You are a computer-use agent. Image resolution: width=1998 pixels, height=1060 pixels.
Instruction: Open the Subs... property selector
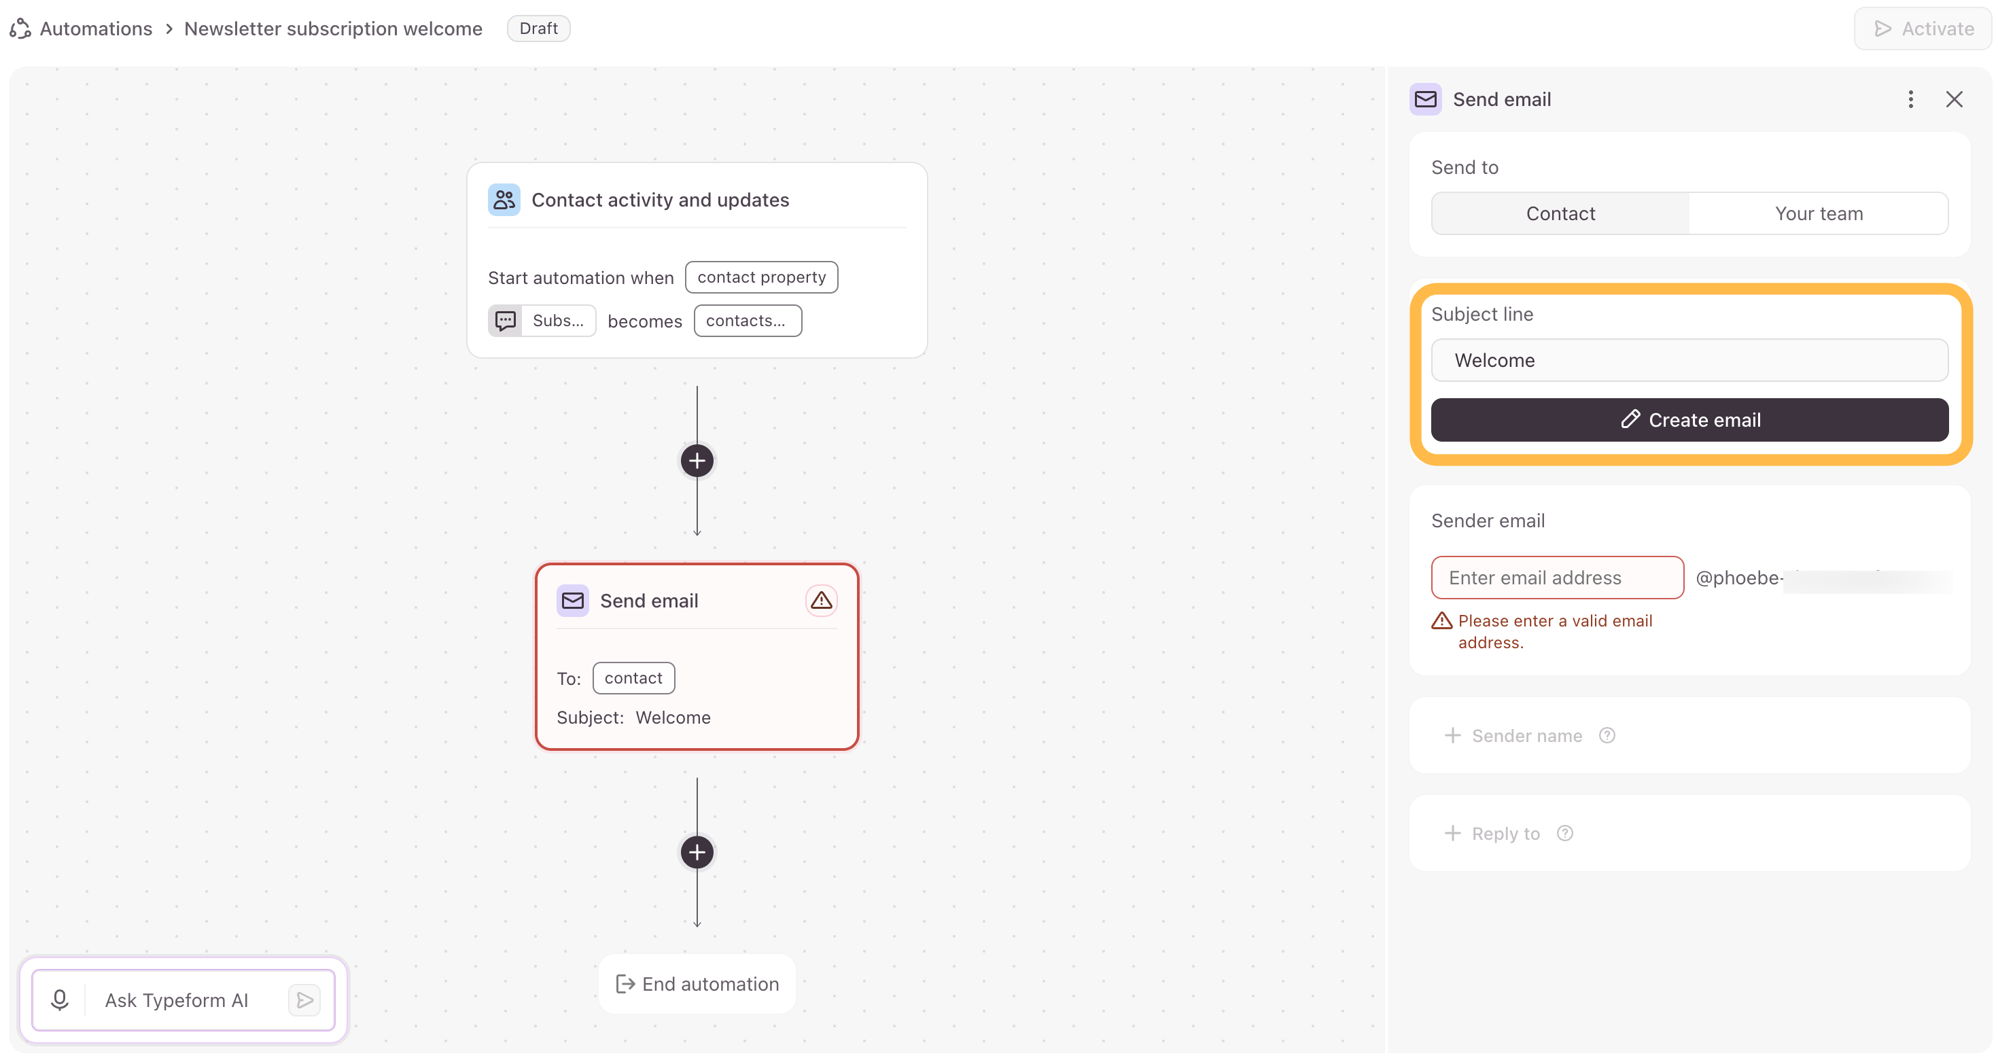tap(542, 320)
